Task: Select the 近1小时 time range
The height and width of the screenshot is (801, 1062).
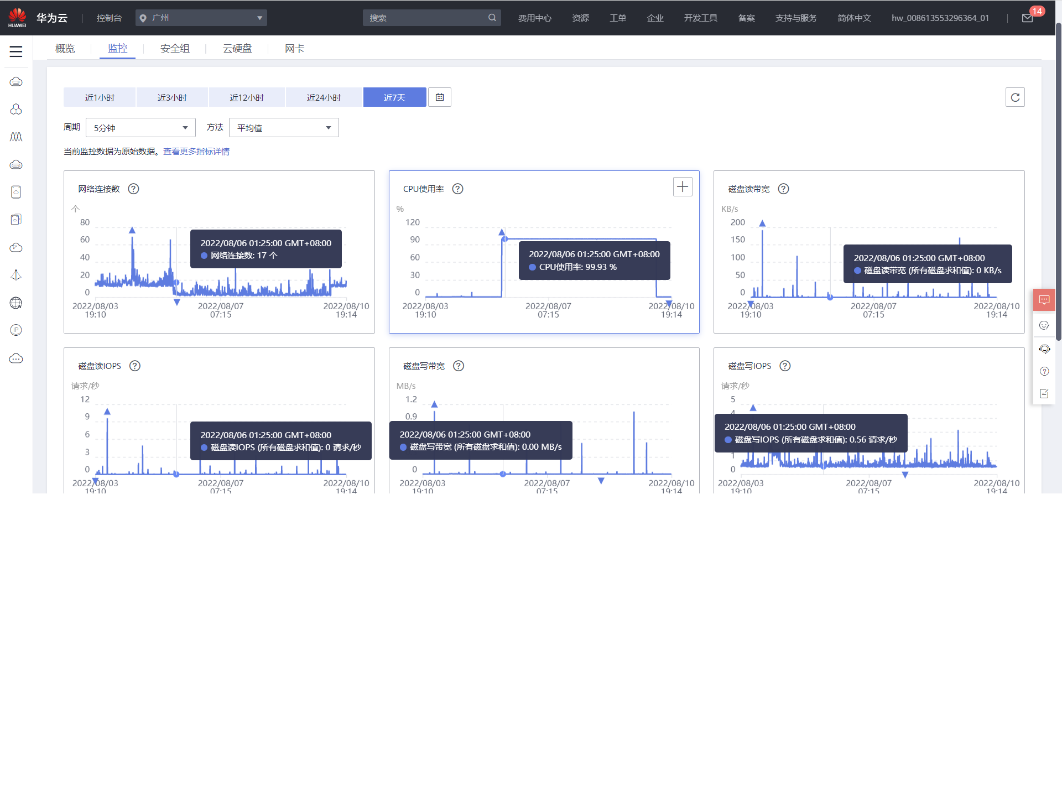Action: (100, 97)
